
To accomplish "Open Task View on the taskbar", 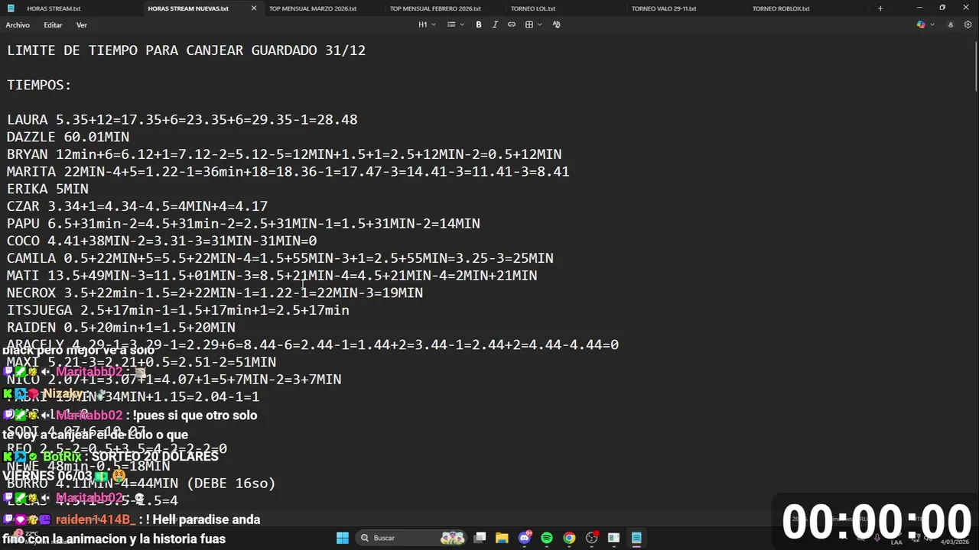I will pyautogui.click(x=480, y=538).
